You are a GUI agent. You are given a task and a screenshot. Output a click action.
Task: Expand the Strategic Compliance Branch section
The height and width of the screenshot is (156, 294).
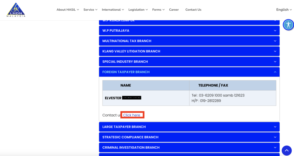point(189,137)
